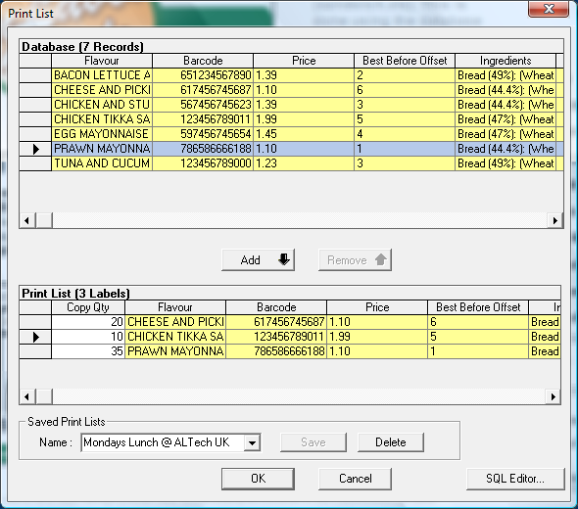Select CHEESE AND PICKI in Print List
Viewport: 578px width, 509px height.
175,322
